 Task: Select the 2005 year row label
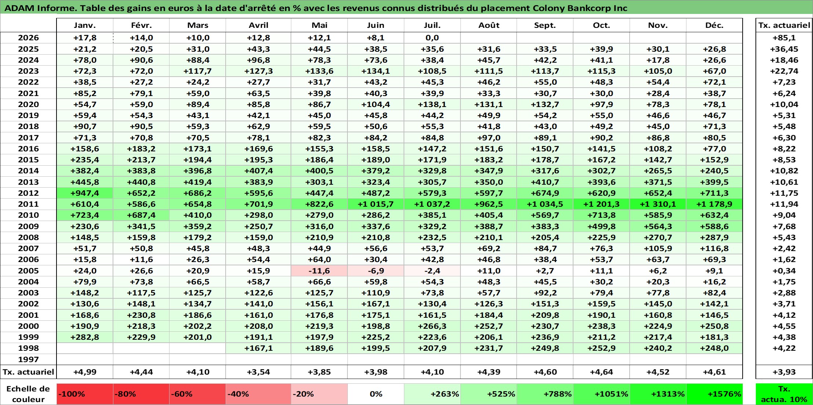coord(28,271)
